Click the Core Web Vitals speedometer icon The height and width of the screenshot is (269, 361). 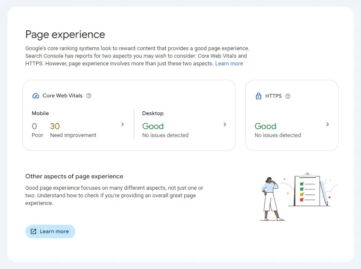point(36,96)
